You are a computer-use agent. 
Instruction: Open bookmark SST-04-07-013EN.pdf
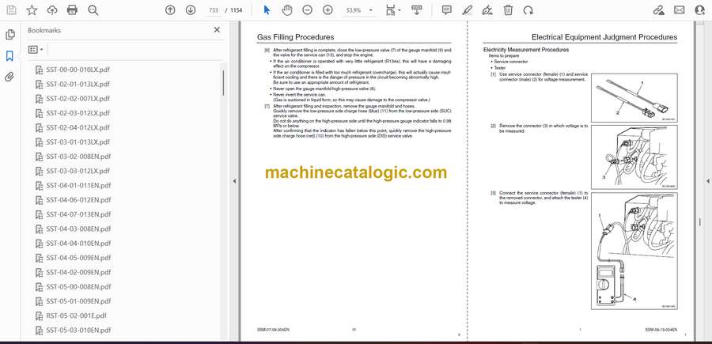pos(78,214)
